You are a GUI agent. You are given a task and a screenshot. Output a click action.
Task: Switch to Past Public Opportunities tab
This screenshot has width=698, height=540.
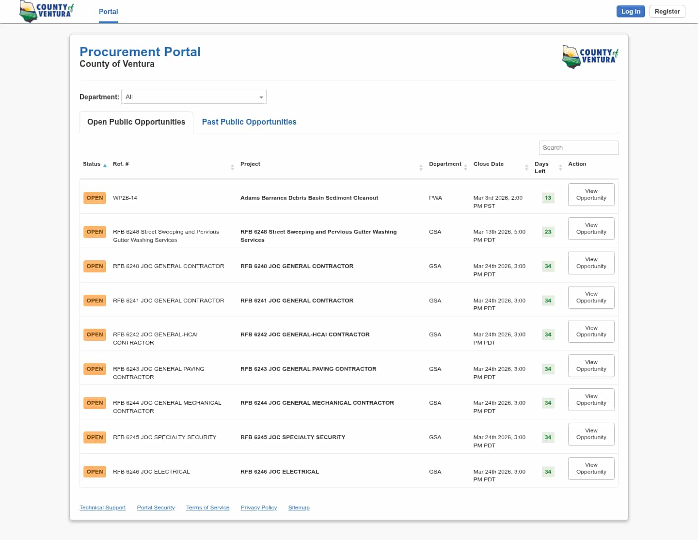[x=249, y=122]
